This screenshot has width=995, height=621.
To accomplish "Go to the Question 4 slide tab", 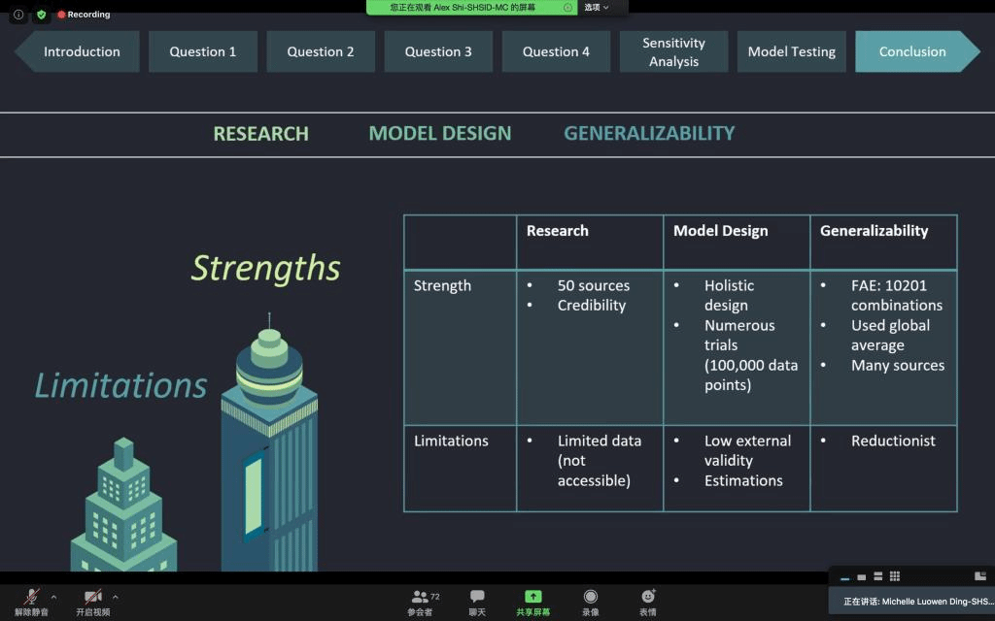I will (x=556, y=51).
